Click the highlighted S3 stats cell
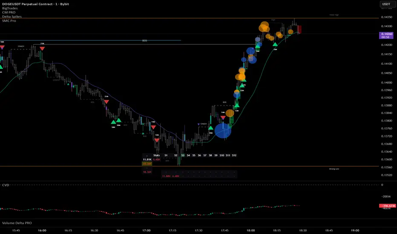The width and height of the screenshot is (397, 234). tap(183, 155)
